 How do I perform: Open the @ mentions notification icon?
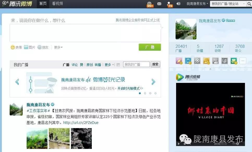tap(150, 4)
